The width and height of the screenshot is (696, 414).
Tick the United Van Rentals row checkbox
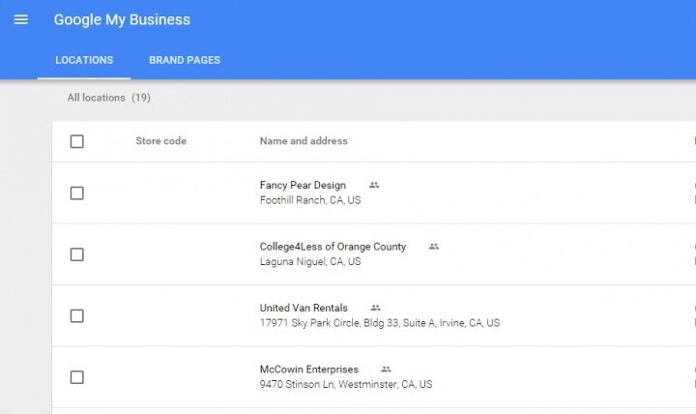coord(76,316)
